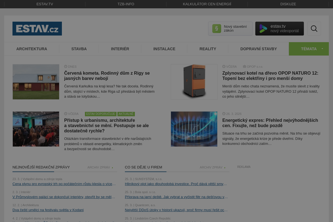Click the gas burner flame thumbnail
This screenshot has width=333, height=222.
pos(194,129)
